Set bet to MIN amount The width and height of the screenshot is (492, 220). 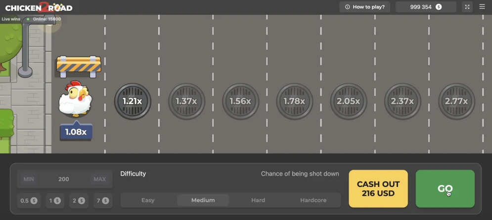pos(29,179)
